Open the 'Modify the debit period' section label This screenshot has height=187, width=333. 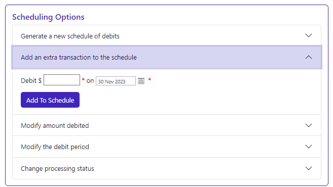(x=55, y=147)
